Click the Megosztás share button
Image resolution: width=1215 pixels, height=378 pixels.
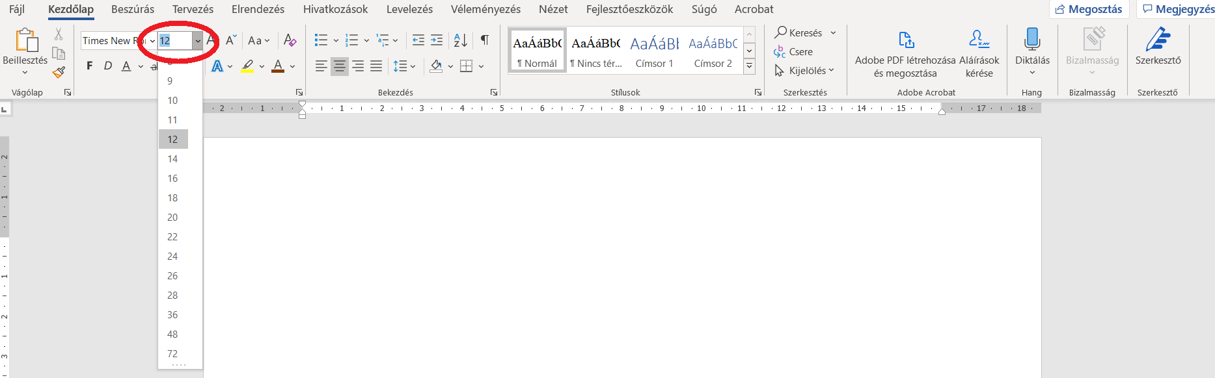[1089, 9]
